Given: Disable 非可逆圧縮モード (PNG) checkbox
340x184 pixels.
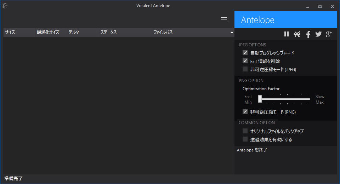Looking at the screenshot, I should pyautogui.click(x=245, y=111).
